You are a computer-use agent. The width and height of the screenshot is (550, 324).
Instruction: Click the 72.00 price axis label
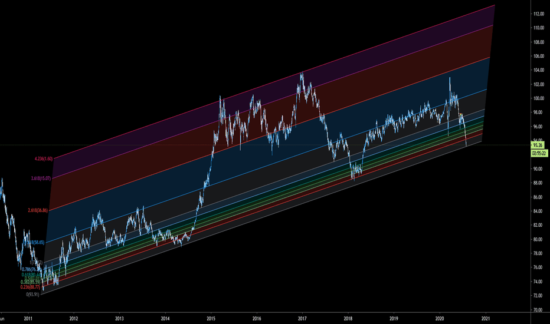click(x=539, y=296)
